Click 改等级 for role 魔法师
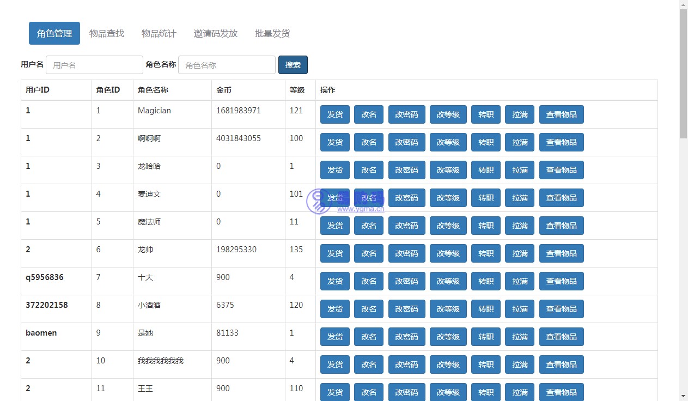 coord(448,225)
